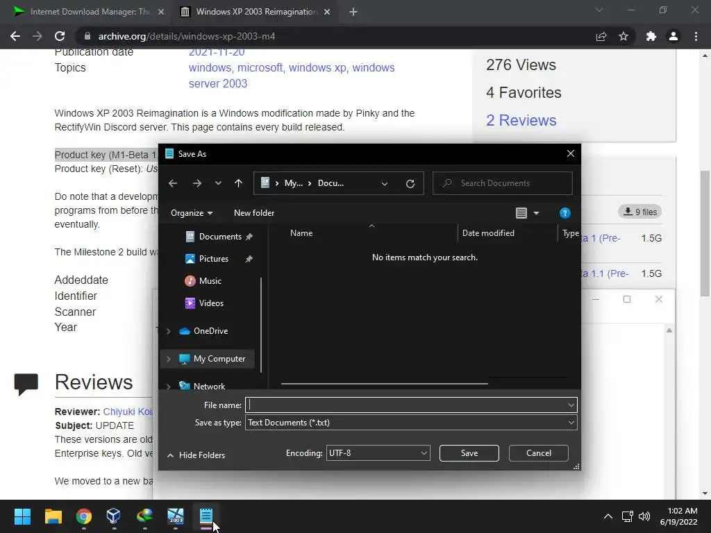The width and height of the screenshot is (711, 533).
Task: Open the tab search chevron
Action: point(599,10)
